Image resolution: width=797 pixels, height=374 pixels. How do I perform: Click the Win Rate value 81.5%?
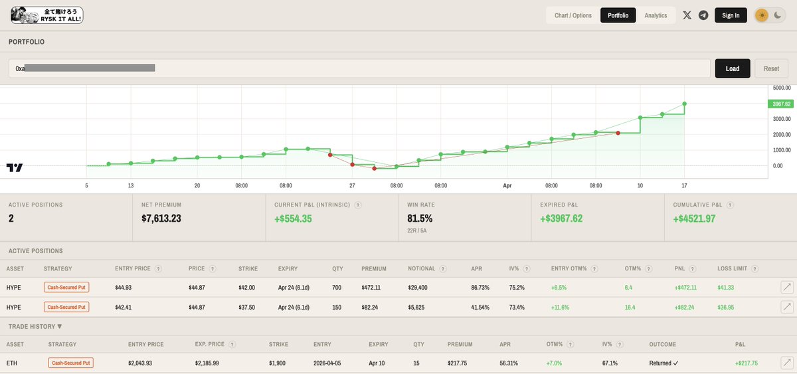pos(420,218)
